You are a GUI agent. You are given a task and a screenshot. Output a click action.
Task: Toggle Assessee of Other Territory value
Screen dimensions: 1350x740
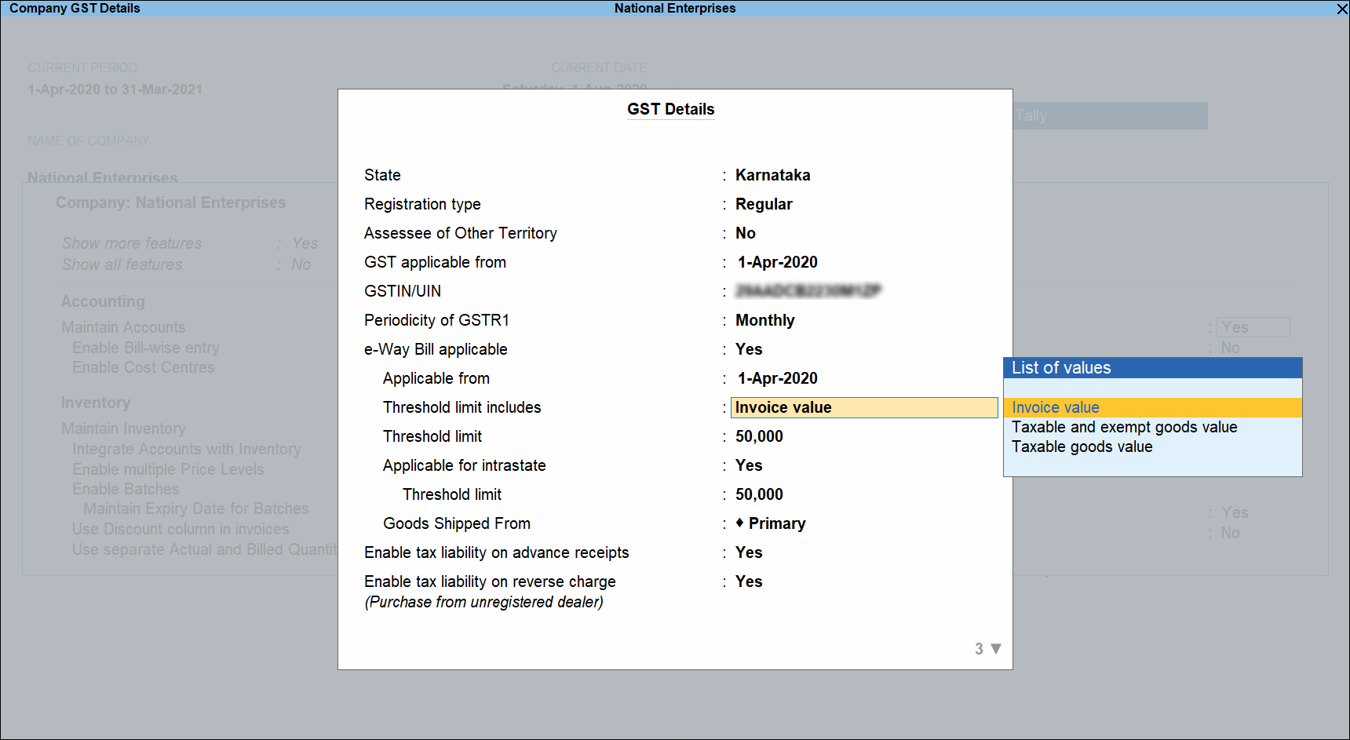745,233
